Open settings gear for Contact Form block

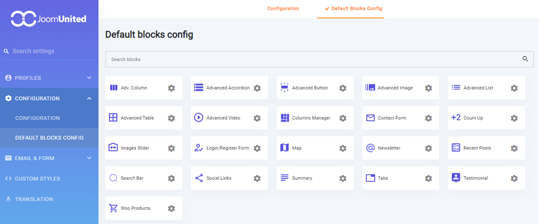coord(428,118)
